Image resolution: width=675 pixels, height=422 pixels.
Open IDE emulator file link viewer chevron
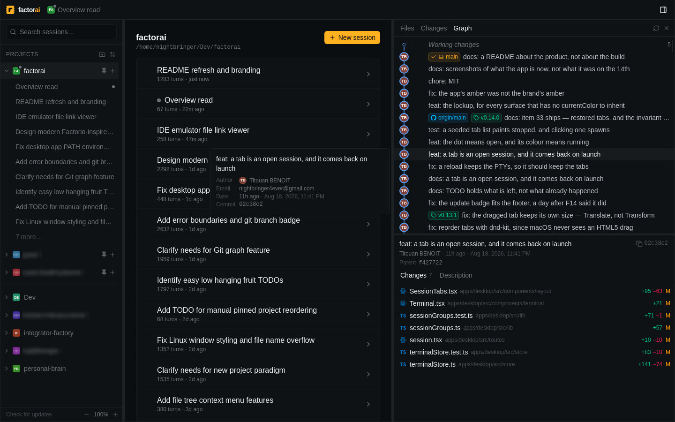[x=368, y=134]
